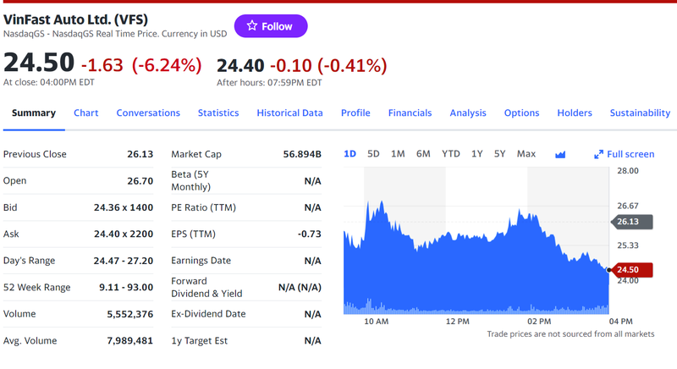View the Sustainability tab
This screenshot has width=677, height=369.
coord(639,113)
